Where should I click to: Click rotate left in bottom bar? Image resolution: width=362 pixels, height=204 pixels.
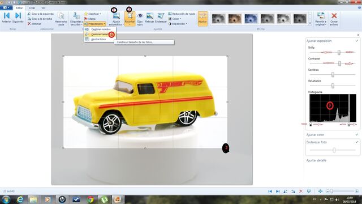pos(285,192)
